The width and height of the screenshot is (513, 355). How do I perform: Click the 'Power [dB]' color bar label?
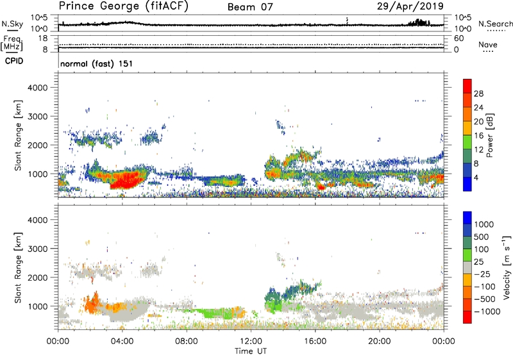[490, 135]
